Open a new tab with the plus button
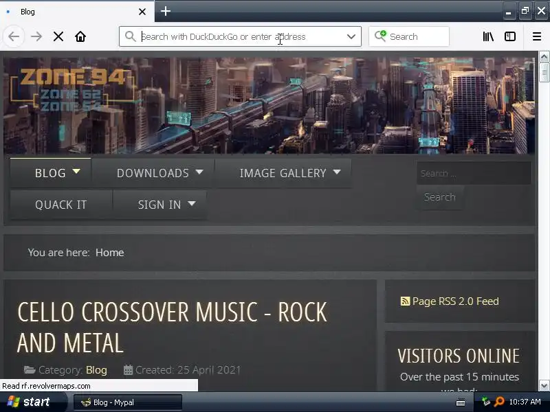550x412 pixels. tap(166, 11)
